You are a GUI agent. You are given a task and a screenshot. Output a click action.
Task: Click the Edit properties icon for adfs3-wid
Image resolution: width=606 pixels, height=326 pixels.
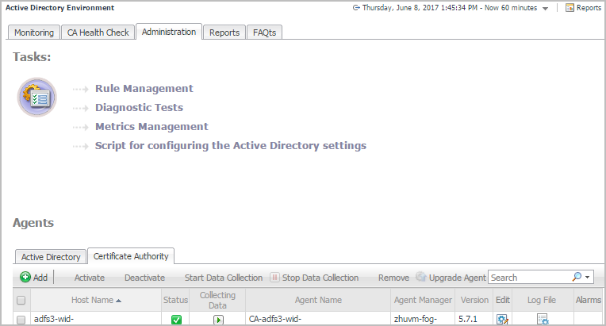click(502, 320)
